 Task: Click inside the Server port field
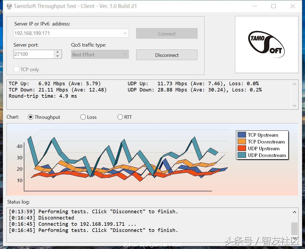(x=33, y=54)
